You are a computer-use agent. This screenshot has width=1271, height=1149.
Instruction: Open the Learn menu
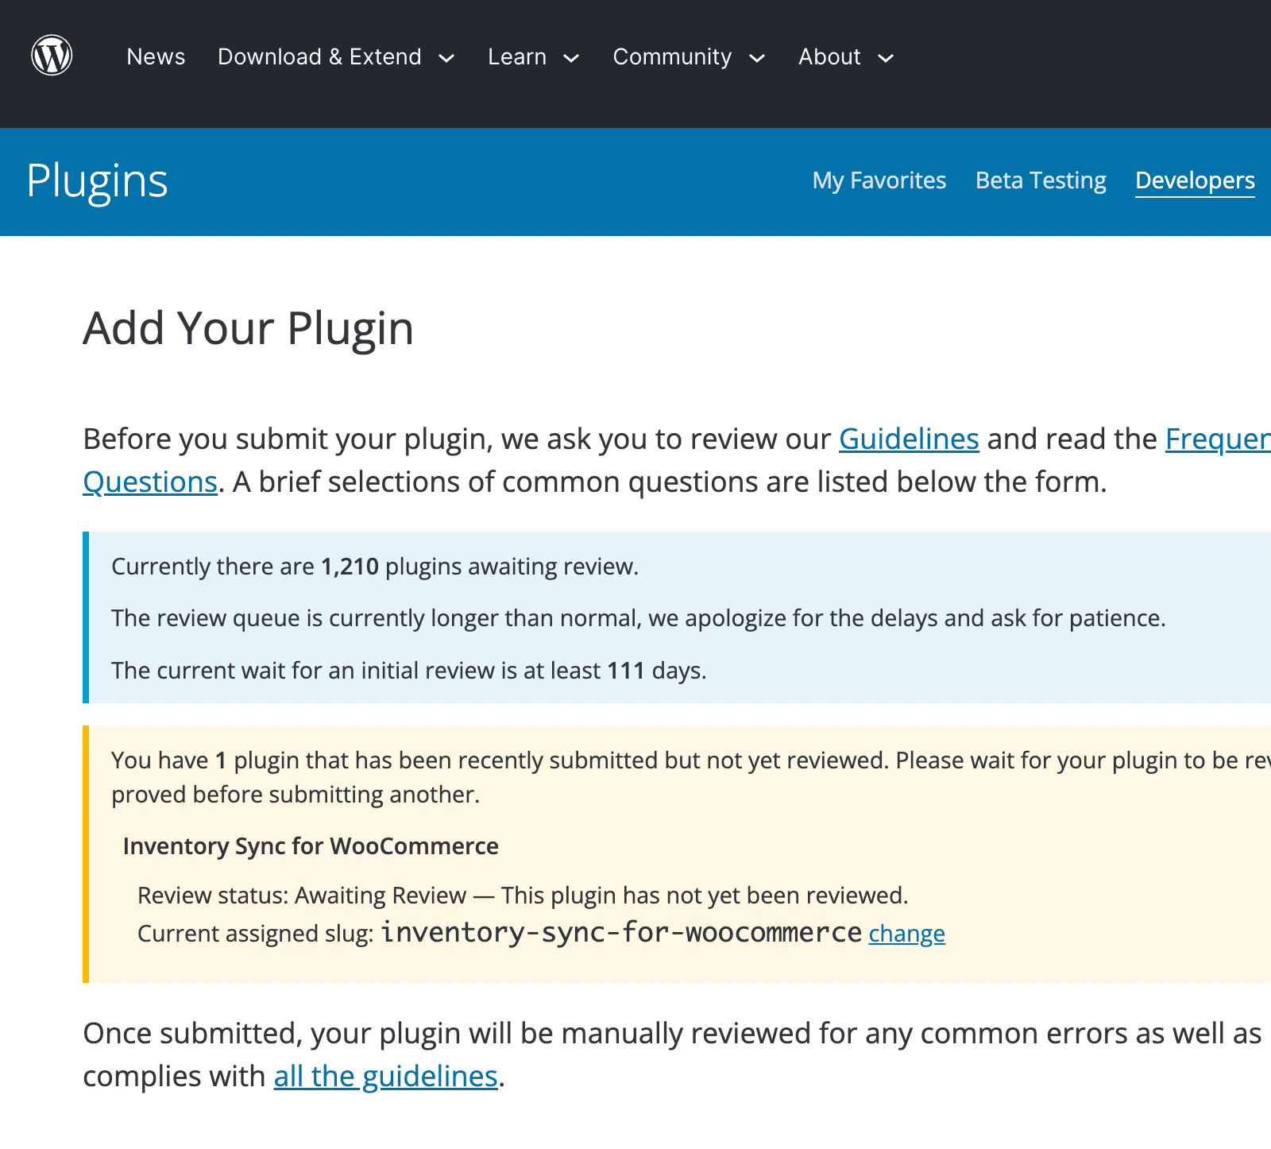(x=517, y=57)
